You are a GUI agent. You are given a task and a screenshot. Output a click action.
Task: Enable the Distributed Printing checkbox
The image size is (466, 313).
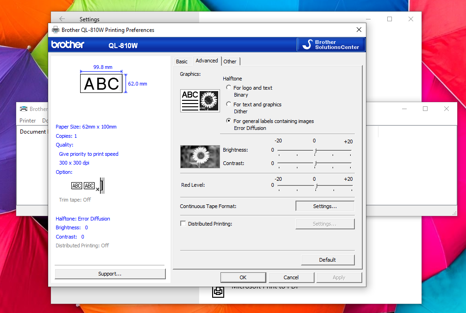[183, 223]
